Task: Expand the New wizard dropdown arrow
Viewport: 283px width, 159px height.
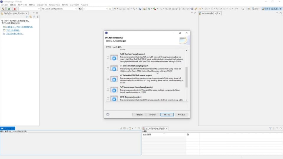Action: pos(118,9)
